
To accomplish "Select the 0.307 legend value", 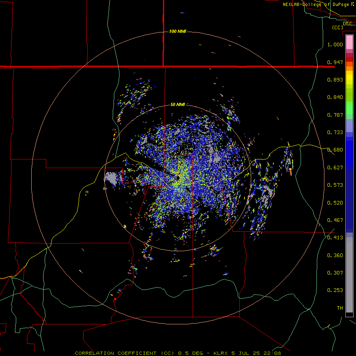I will click(335, 273).
